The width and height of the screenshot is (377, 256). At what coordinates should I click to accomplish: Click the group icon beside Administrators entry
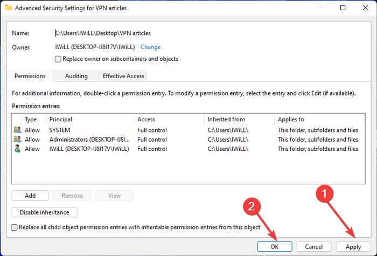tap(17, 139)
